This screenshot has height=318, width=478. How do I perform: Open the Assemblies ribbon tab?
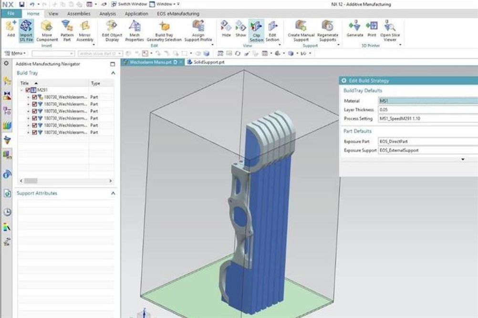79,14
